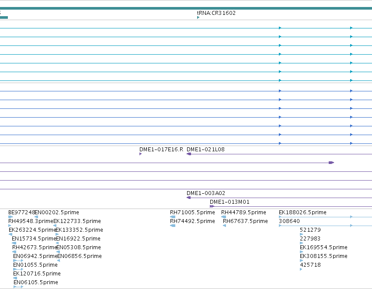The image size is (372, 289).
Task: Click the EN06856.5prime label
Action: tap(80, 256)
